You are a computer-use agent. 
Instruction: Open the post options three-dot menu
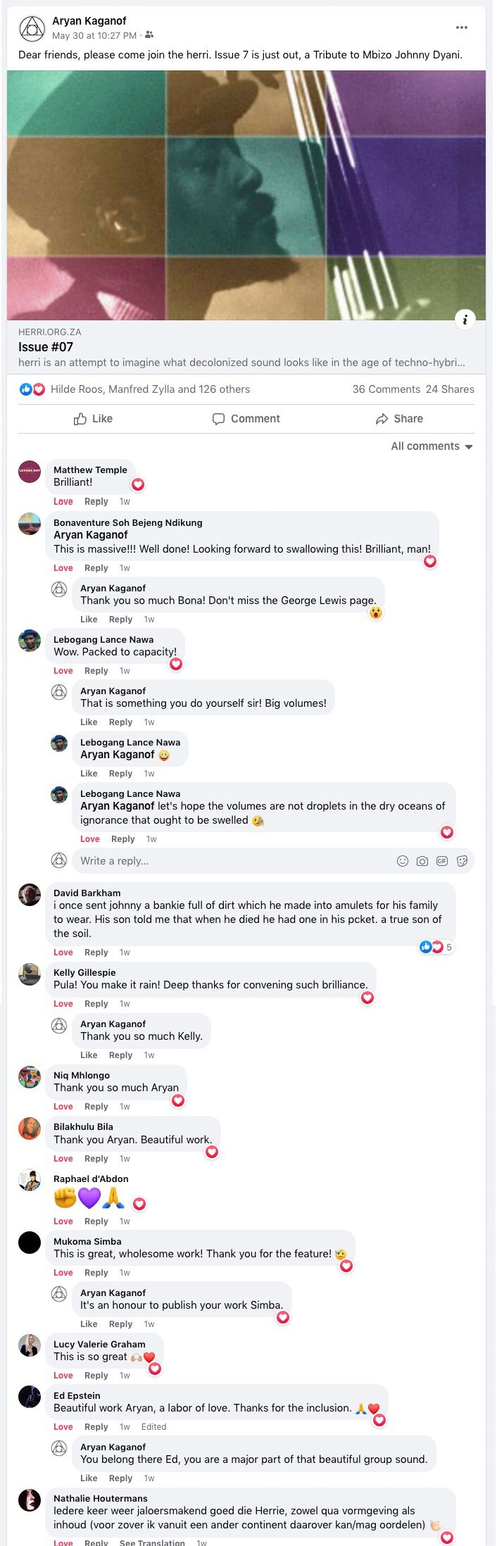[x=461, y=27]
